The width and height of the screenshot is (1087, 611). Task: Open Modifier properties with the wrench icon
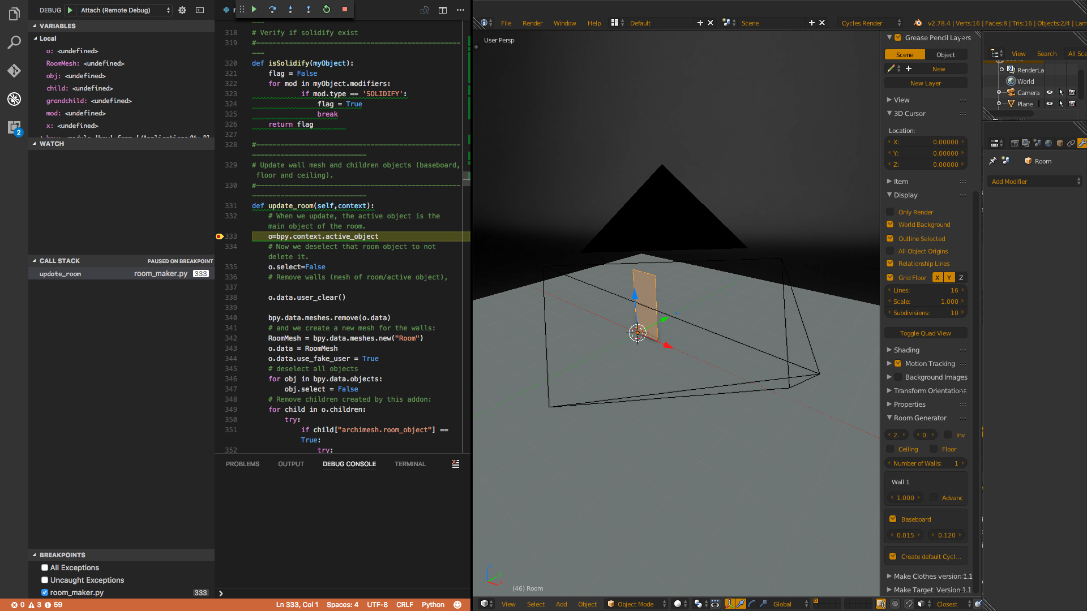(1083, 143)
